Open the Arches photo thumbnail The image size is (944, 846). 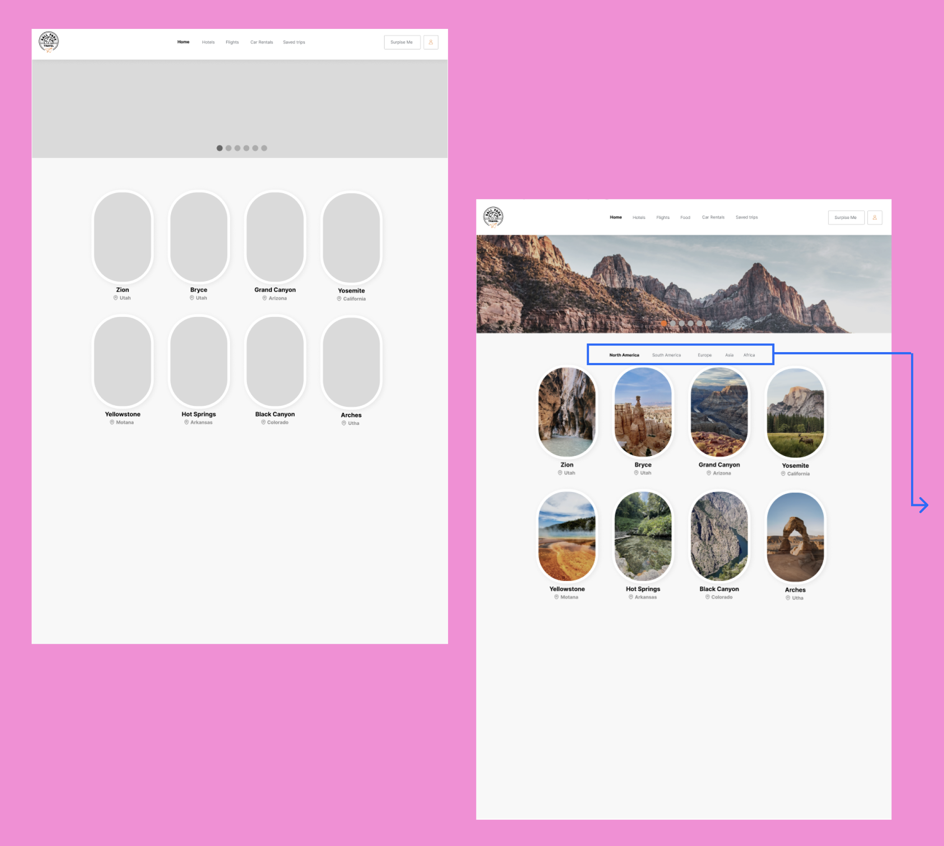795,537
